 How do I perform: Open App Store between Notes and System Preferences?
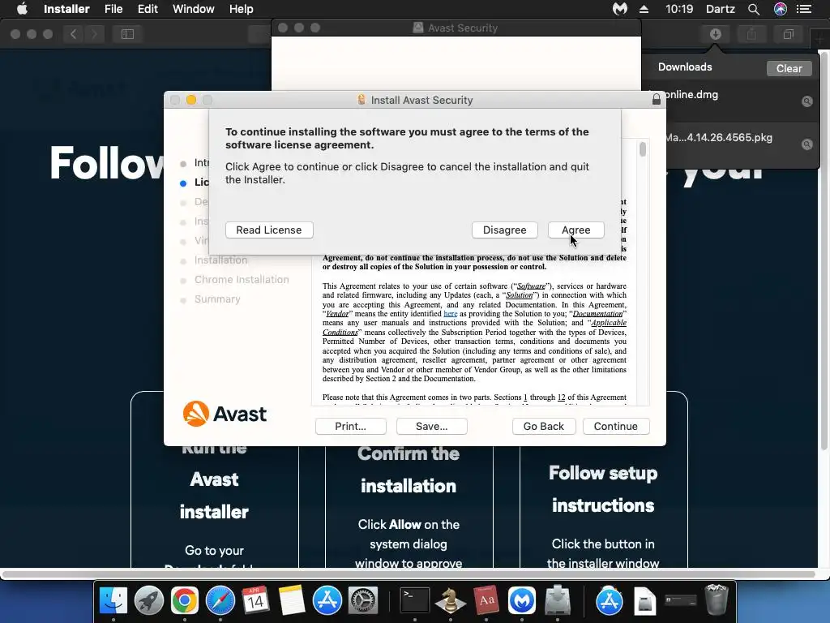pos(327,600)
